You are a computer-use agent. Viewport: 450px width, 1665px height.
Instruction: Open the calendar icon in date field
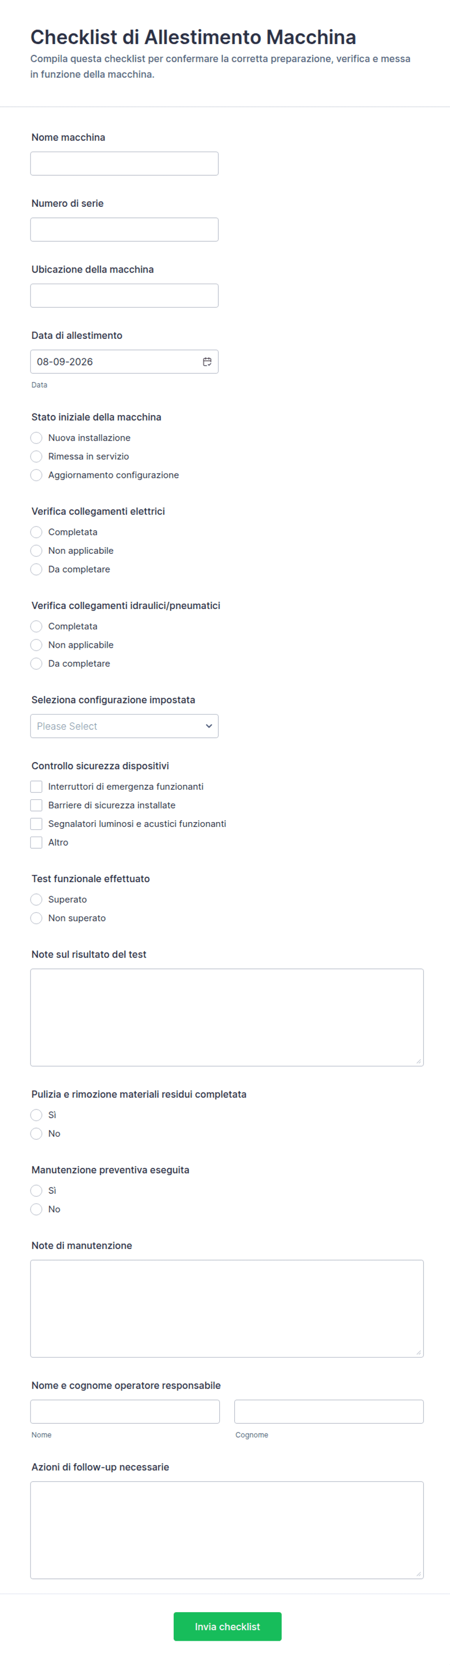tap(207, 362)
